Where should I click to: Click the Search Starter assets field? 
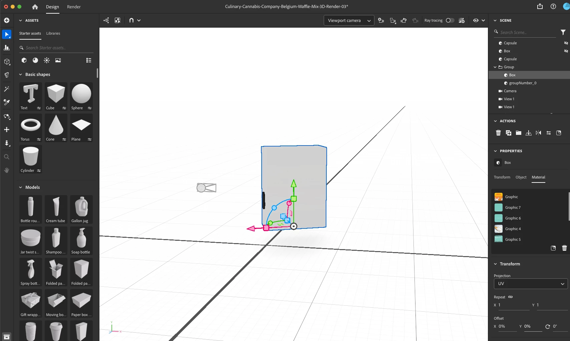56,48
